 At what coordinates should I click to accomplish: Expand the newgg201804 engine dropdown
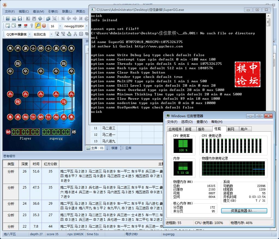[x=87, y=26]
